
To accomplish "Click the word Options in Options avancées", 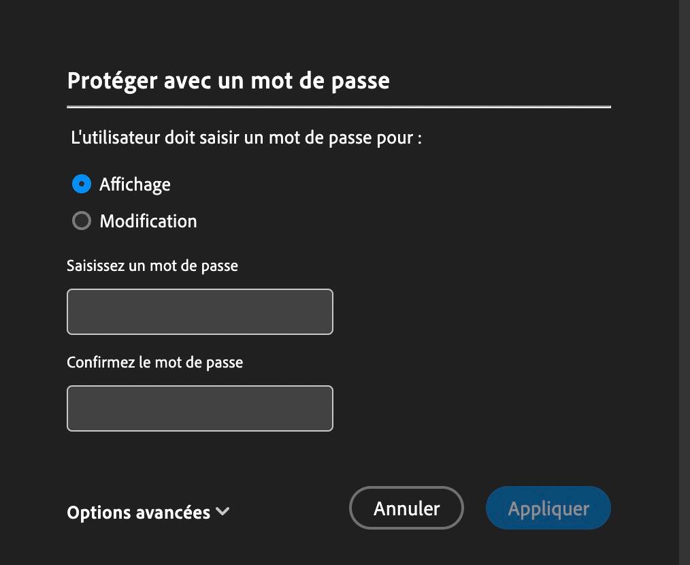I will pyautogui.click(x=96, y=513).
